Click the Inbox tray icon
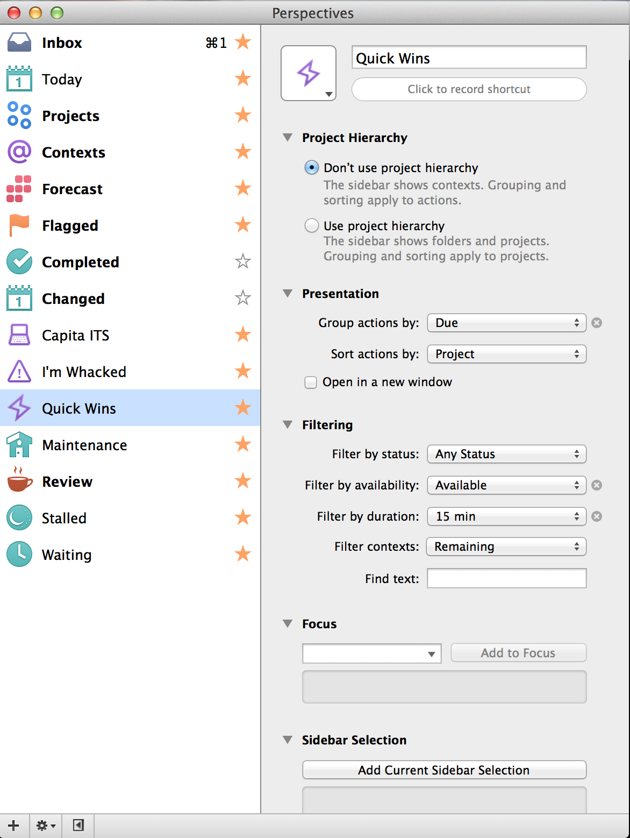Viewport: 630px width, 838px height. click(19, 42)
